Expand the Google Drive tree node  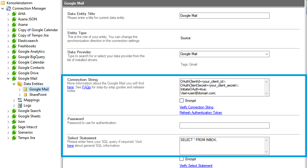(x=8, y=73)
